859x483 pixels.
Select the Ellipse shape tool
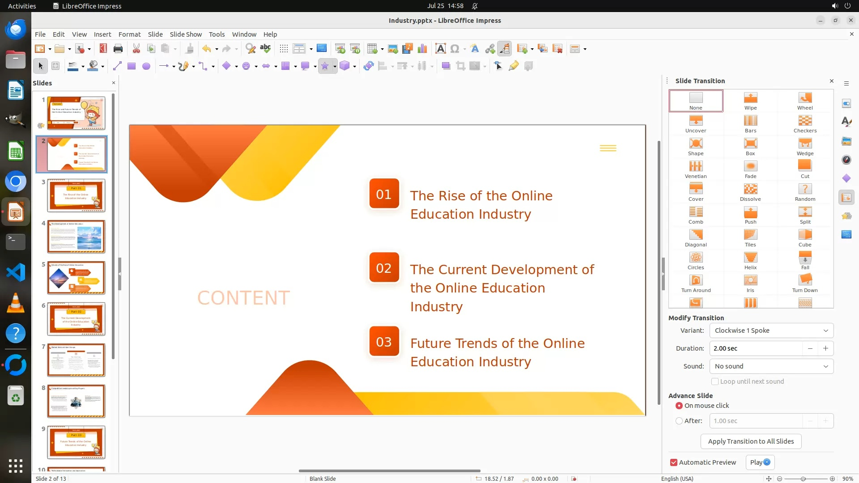[x=146, y=66]
